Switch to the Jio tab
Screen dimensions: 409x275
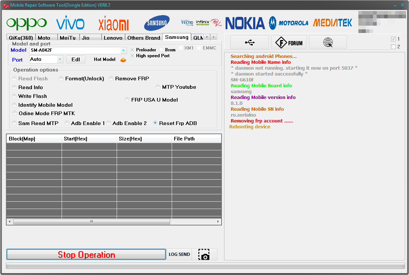point(91,37)
